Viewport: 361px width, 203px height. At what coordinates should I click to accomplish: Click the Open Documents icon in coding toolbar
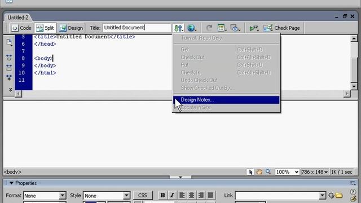pos(9,42)
